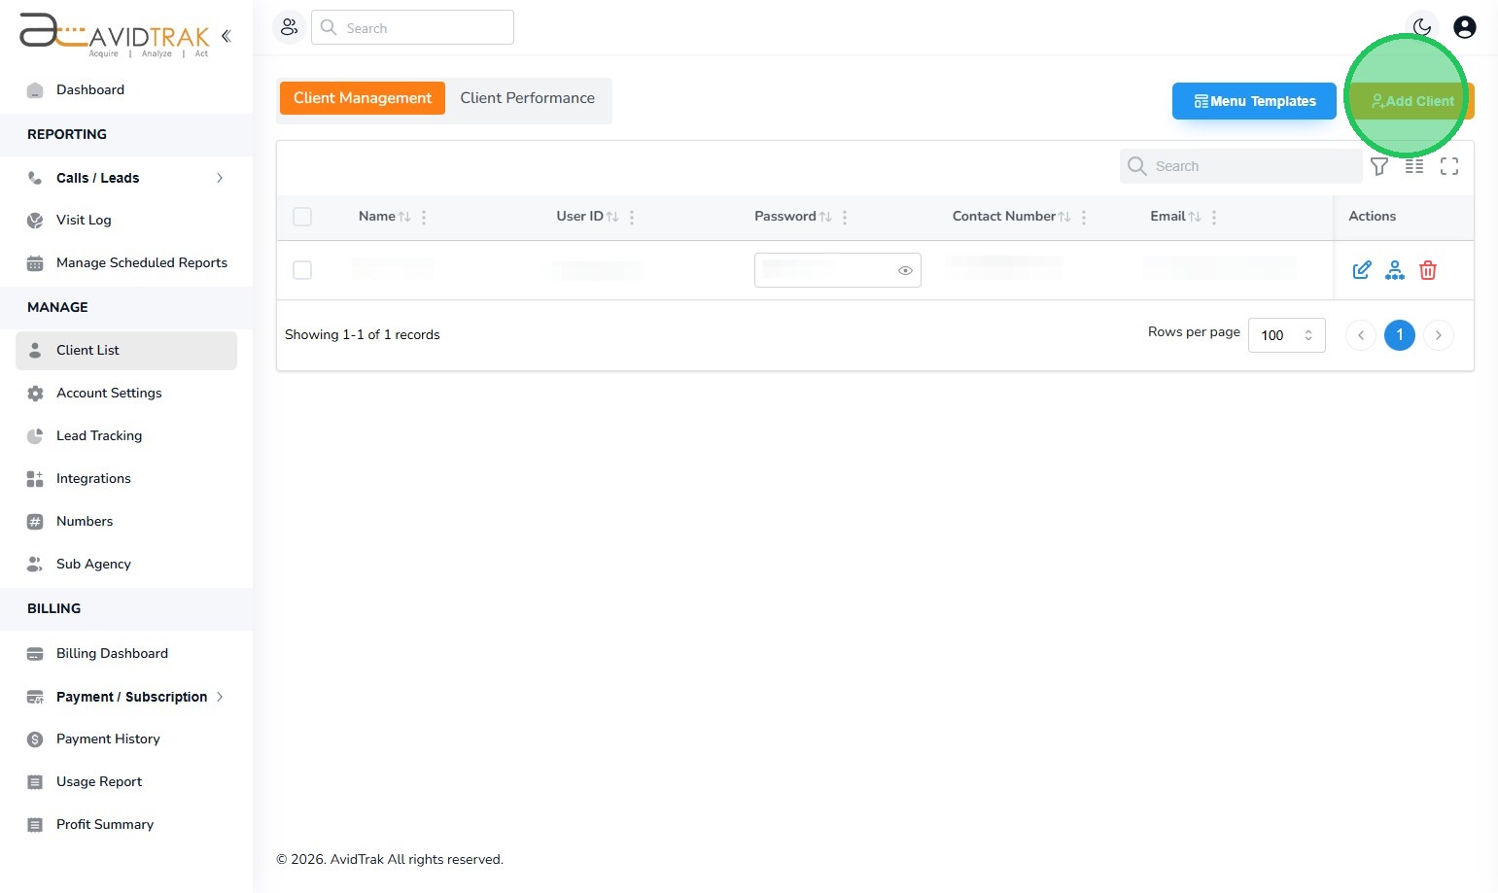Click the Profit Summary icon
The image size is (1498, 893).
point(35,825)
